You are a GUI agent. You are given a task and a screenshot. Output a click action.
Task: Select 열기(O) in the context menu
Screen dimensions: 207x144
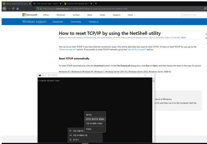coord(95,115)
